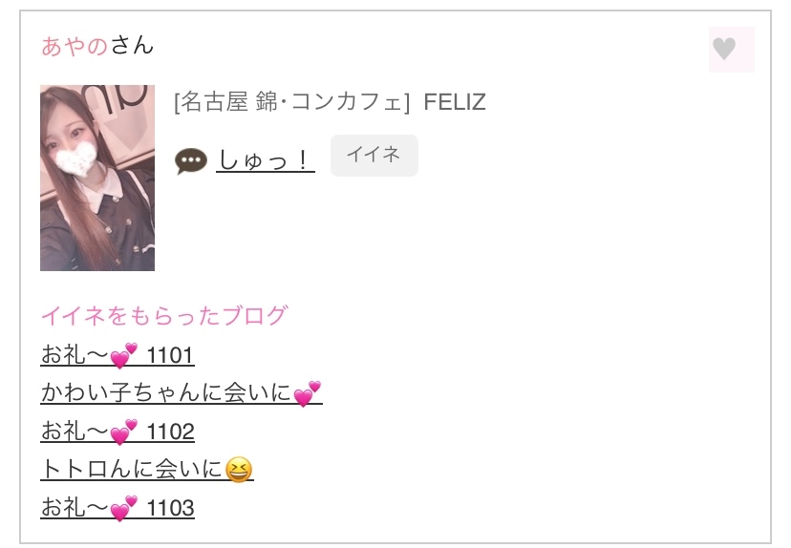Image resolution: width=791 pixels, height=548 pixels.
Task: Click the [名古屋 錦·コンカフェ] area label
Action: (291, 102)
